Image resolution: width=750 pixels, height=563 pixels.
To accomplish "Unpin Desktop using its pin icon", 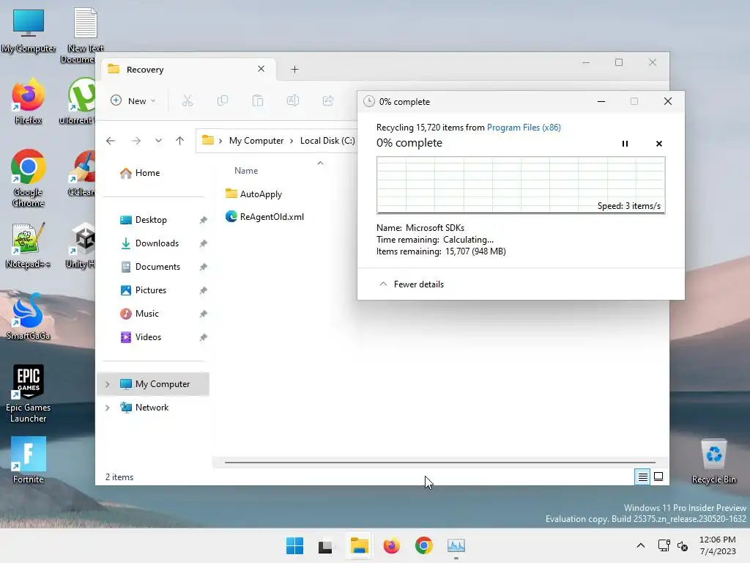I will pos(204,220).
